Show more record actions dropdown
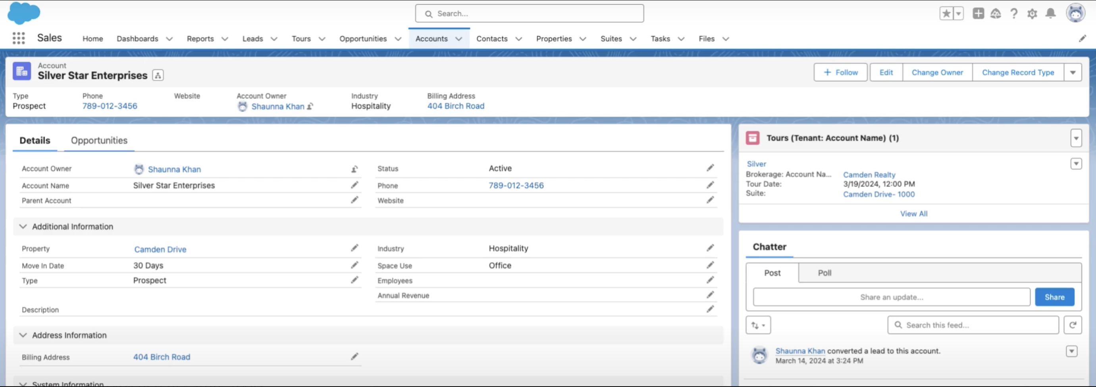The image size is (1096, 387). coord(1073,72)
